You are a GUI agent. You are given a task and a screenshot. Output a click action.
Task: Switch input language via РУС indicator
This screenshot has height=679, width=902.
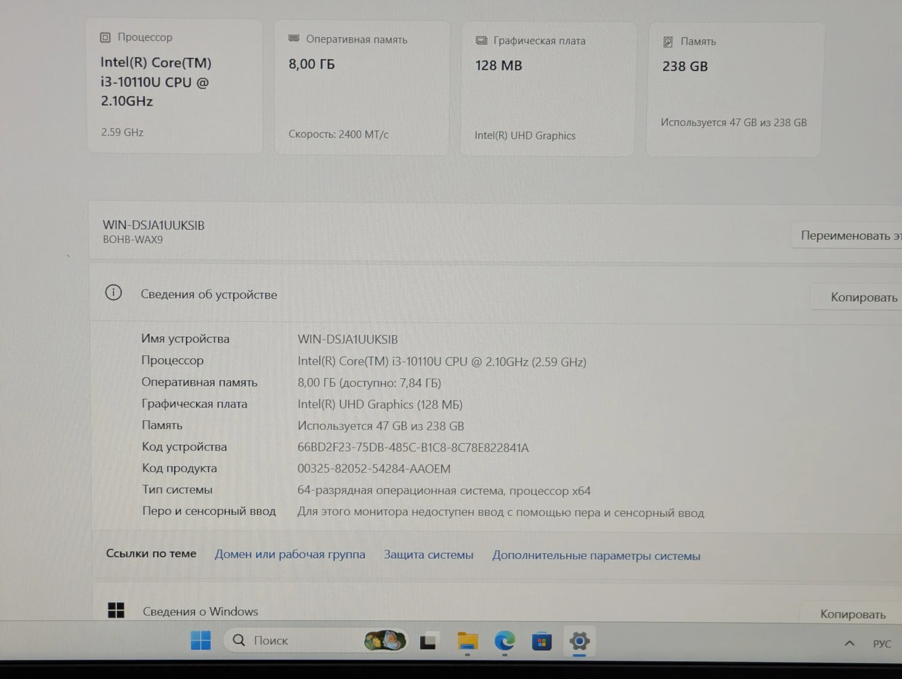[882, 644]
